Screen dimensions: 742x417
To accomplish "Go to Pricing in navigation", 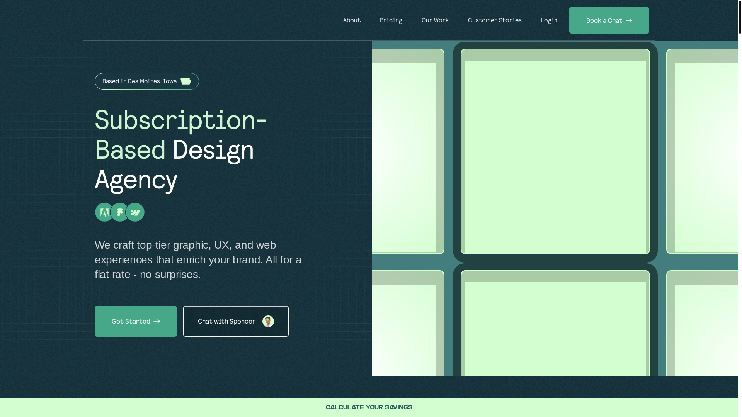I will pos(391,20).
